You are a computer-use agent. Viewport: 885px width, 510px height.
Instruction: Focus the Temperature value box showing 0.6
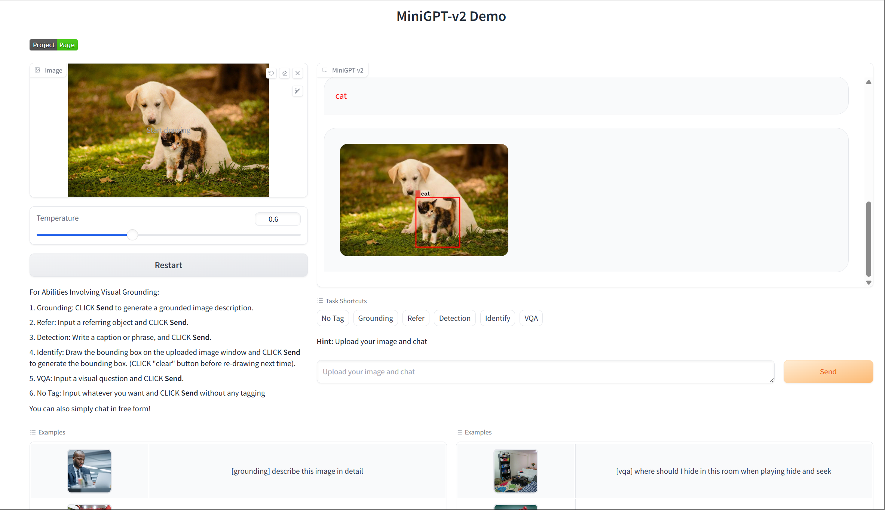(x=277, y=219)
